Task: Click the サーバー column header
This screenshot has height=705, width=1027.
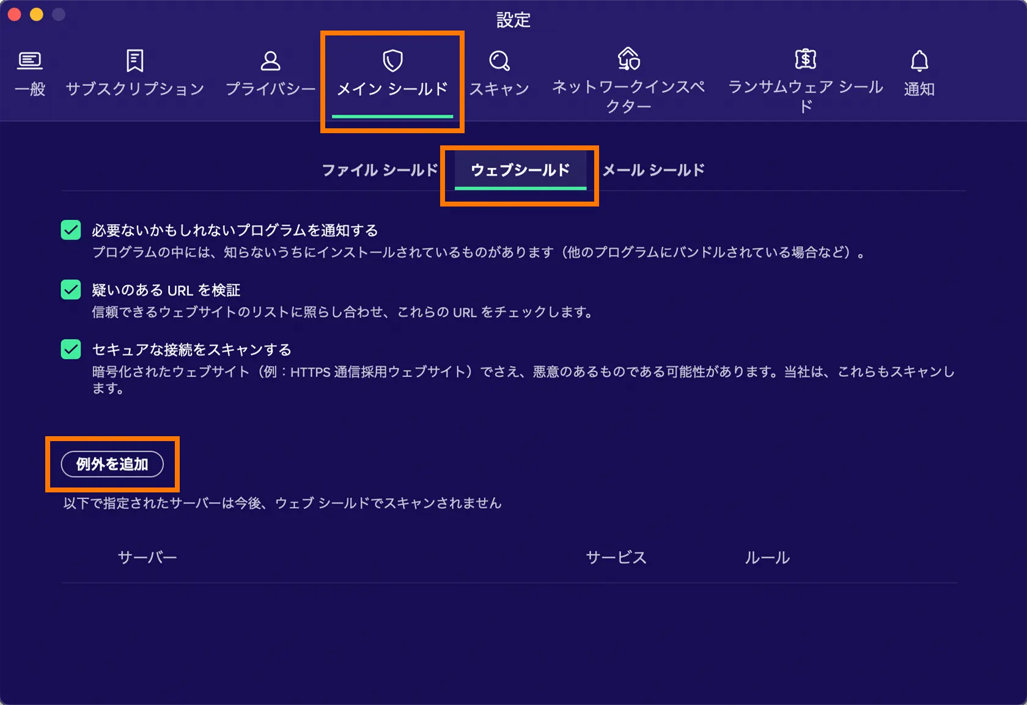Action: click(x=147, y=557)
